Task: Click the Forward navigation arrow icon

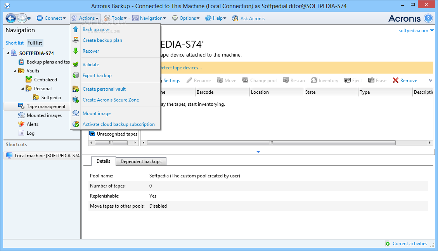Action: tap(22, 19)
